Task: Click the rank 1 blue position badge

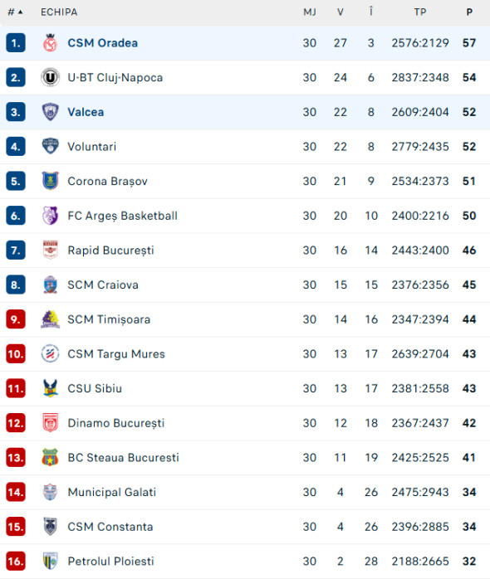Action: pyautogui.click(x=16, y=43)
